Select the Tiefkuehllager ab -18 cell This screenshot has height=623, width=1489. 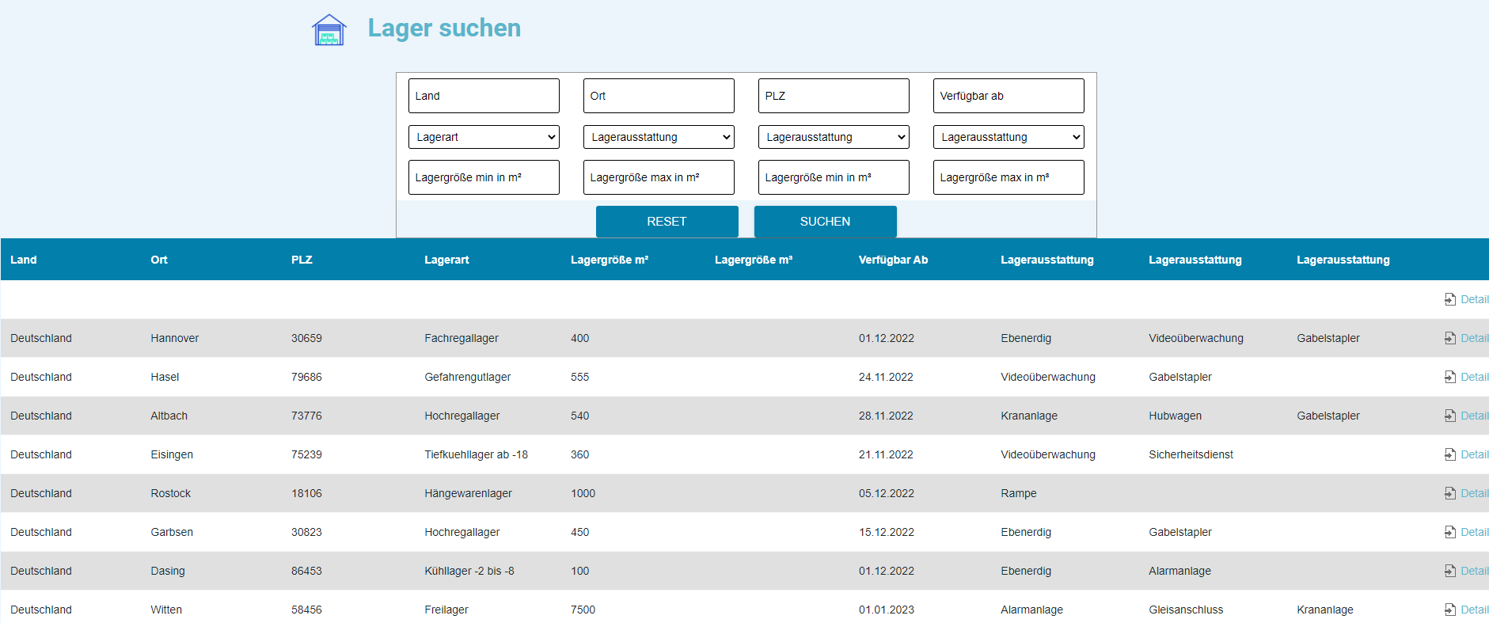(x=476, y=454)
